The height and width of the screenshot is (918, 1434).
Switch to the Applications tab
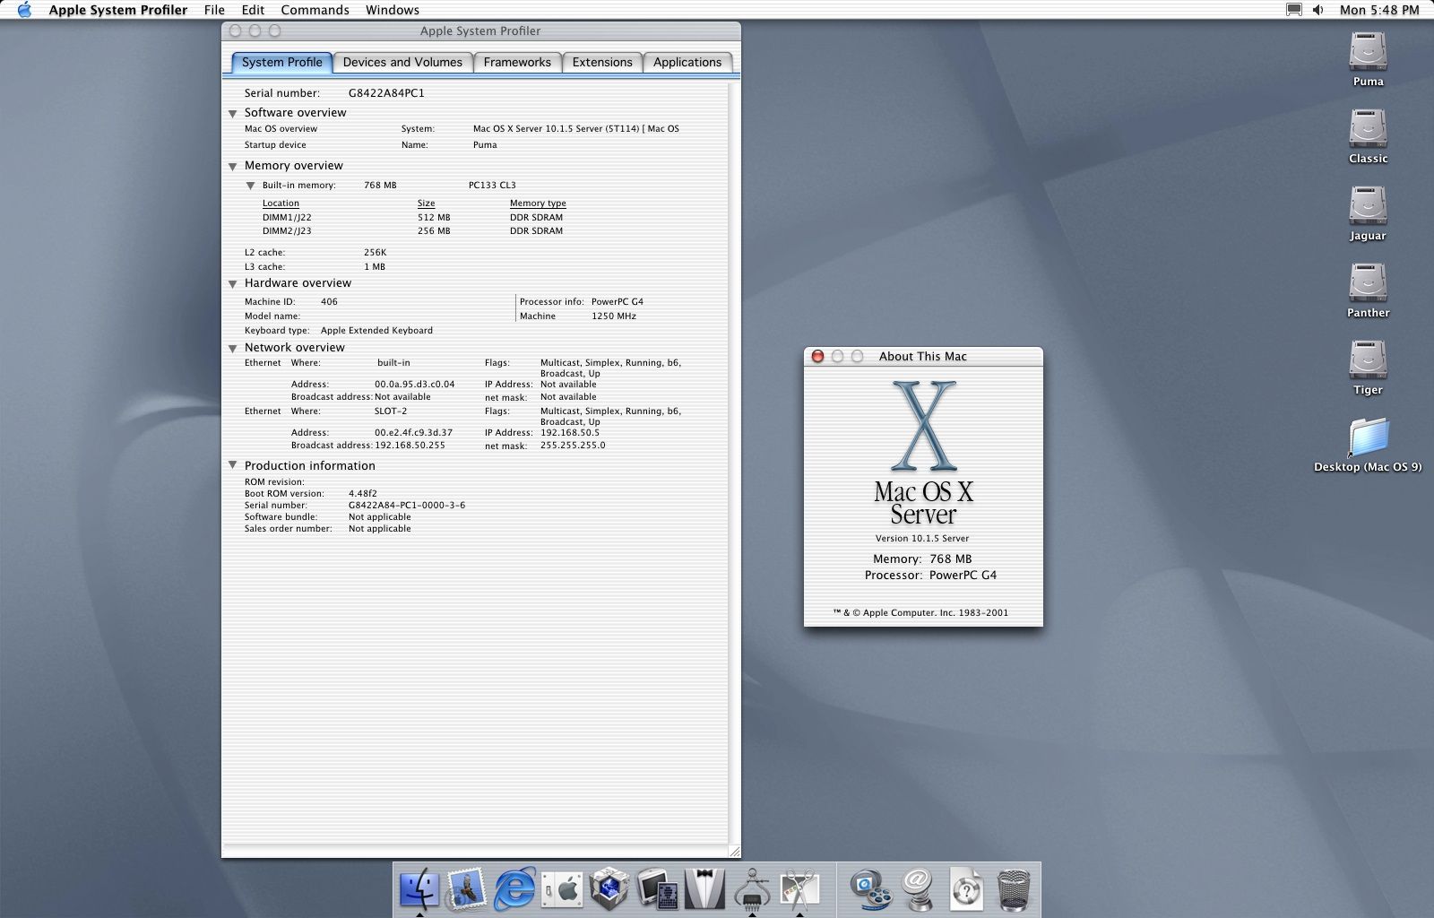[687, 62]
